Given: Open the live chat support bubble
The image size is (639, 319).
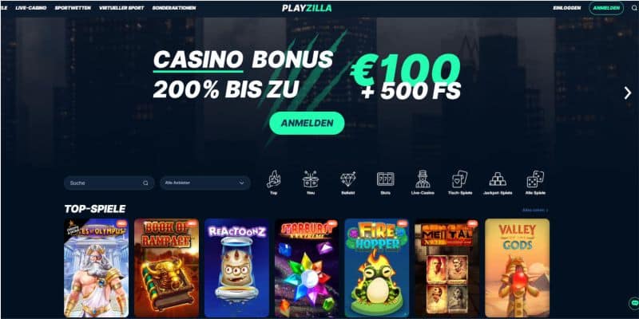Looking at the screenshot, I should tap(633, 303).
